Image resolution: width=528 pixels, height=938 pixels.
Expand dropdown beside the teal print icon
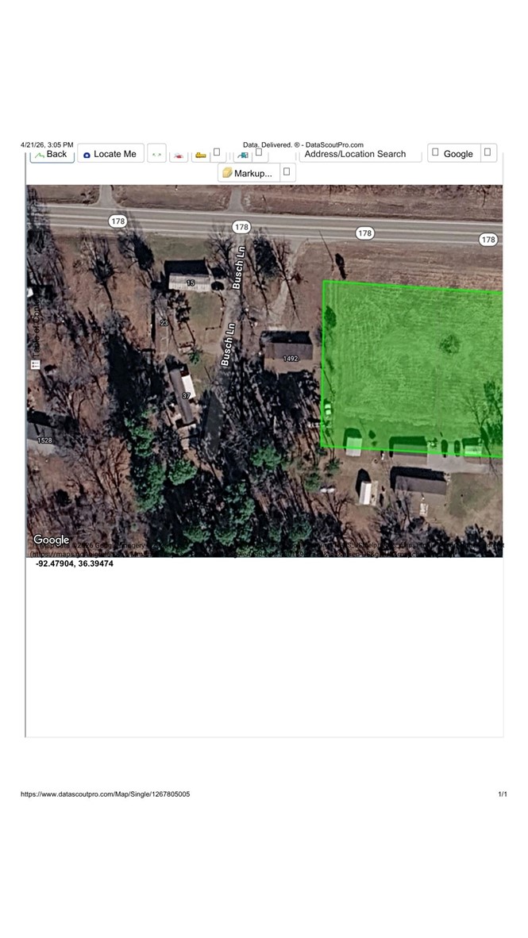pos(260,152)
